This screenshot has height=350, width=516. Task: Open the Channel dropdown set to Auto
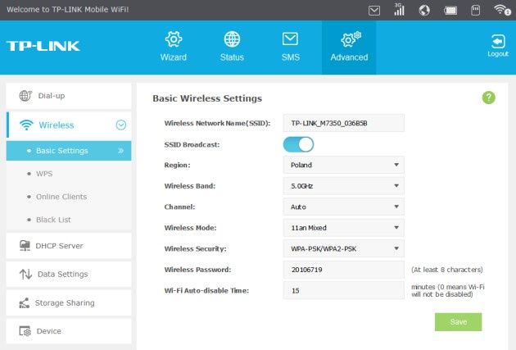point(343,207)
